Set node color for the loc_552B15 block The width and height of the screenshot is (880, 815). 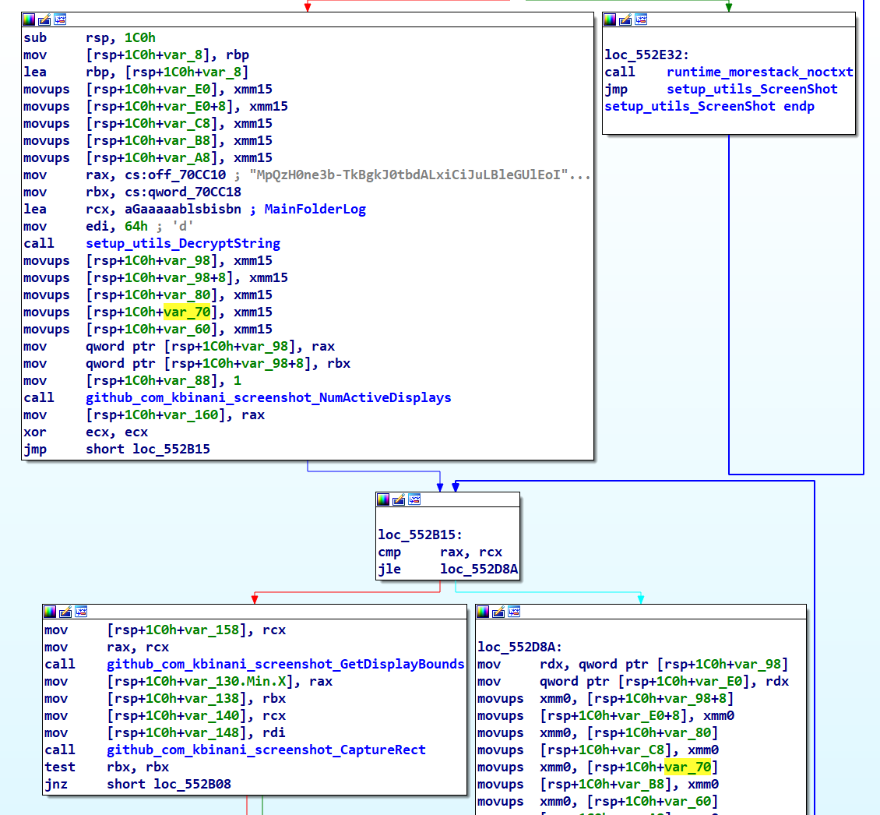(x=382, y=499)
